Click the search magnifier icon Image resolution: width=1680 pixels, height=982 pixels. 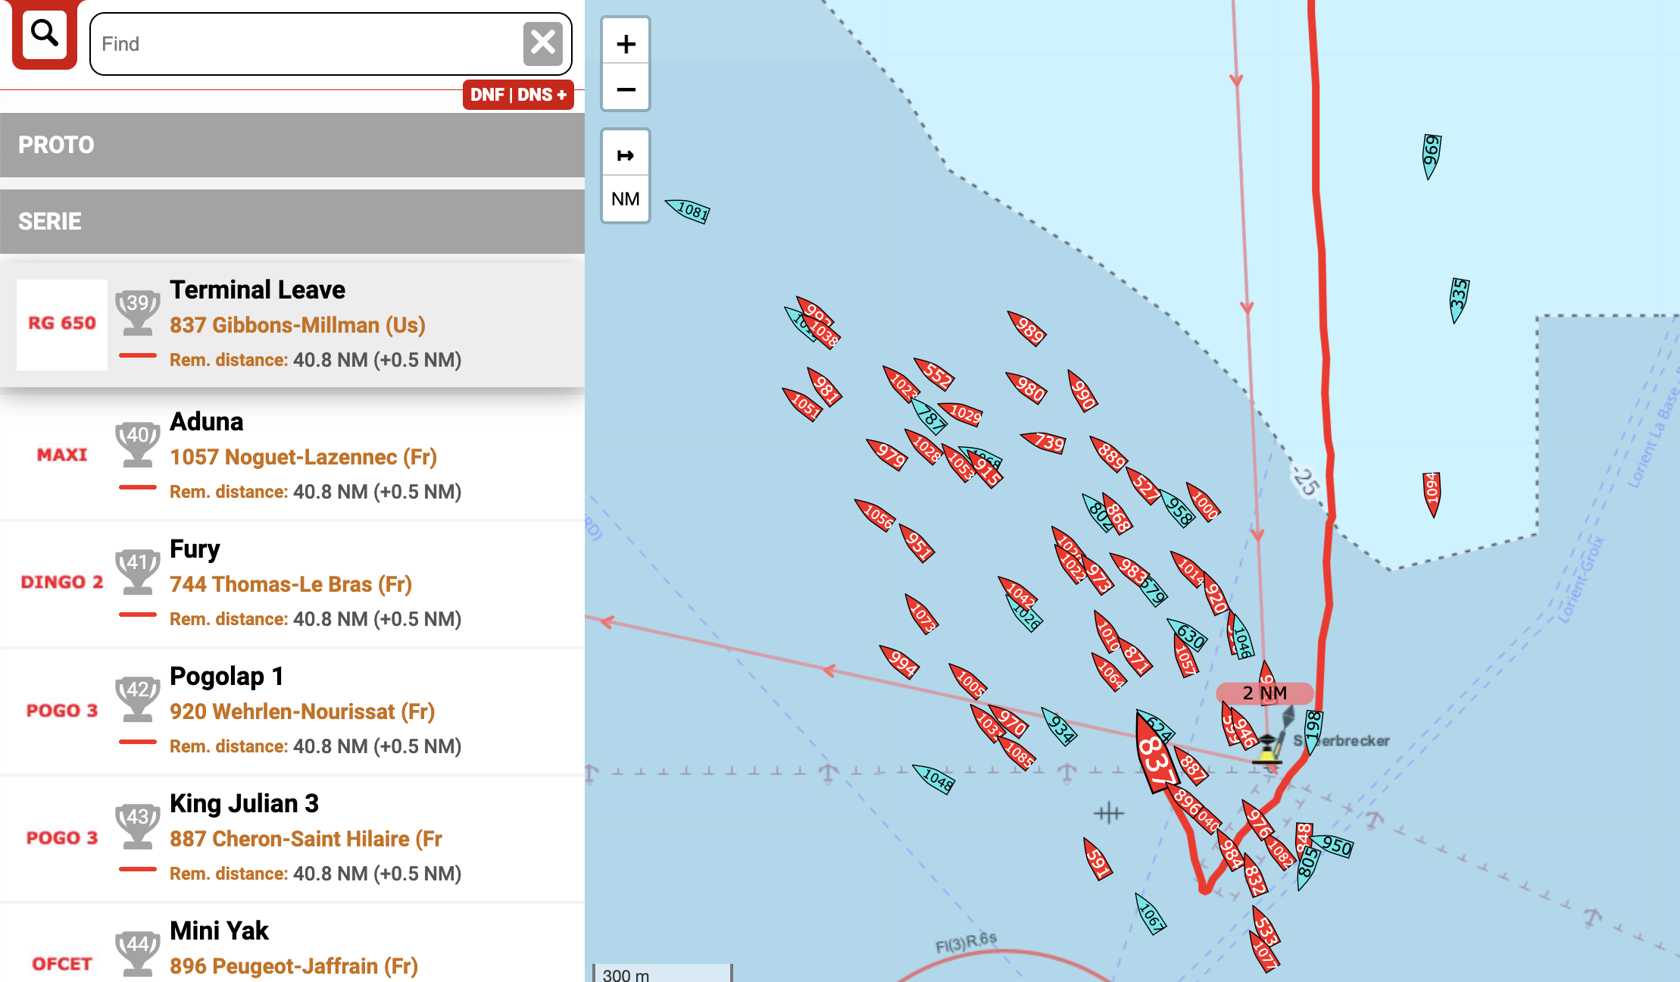44,34
